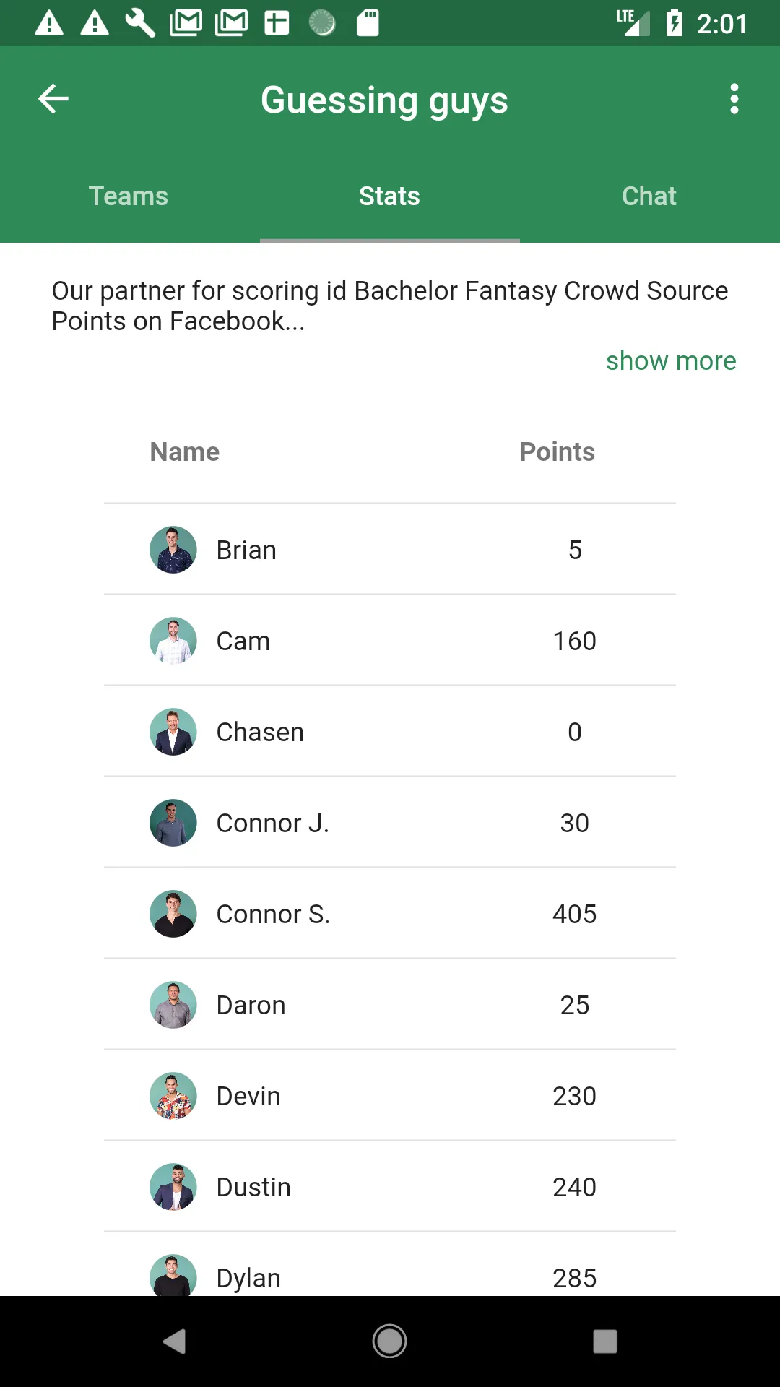780x1387 pixels.
Task: Tap the Android home circle button
Action: (x=389, y=1341)
